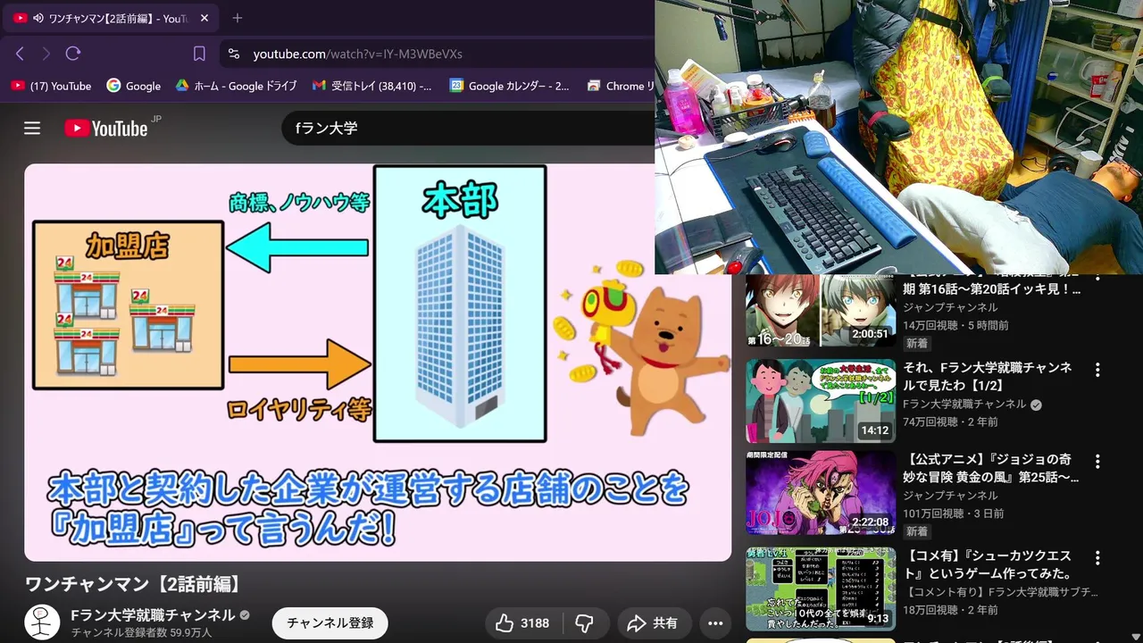Click the 新着 badge under 101万回視聴 video

(917, 531)
